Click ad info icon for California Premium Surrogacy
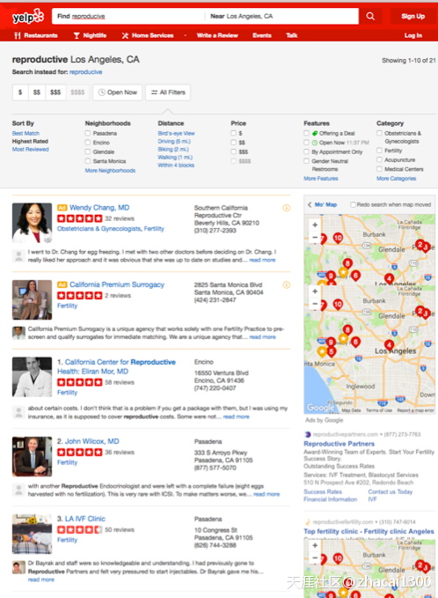 pyautogui.click(x=287, y=284)
